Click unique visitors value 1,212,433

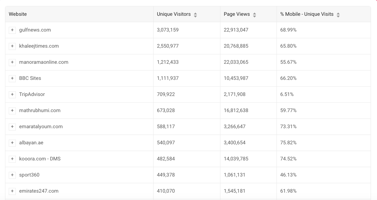pos(168,62)
